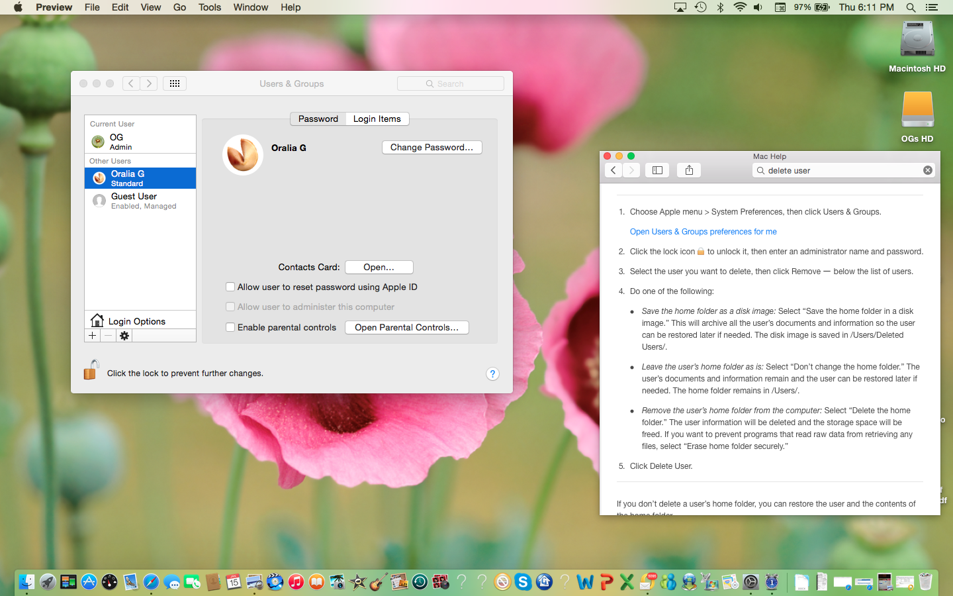Image resolution: width=953 pixels, height=596 pixels.
Task: Open the Apple menu
Action: click(18, 7)
